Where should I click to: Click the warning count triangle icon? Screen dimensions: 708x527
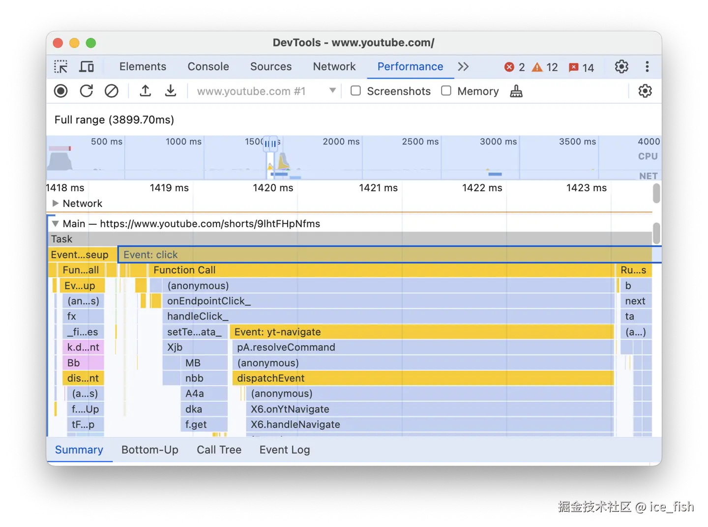537,67
